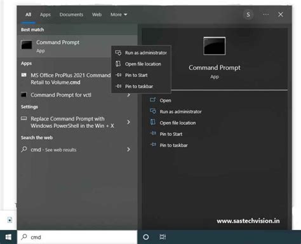Click pin icon beside context menu Pin to taskbar
Image resolution: width=301 pixels, height=244 pixels.
pos(118,86)
